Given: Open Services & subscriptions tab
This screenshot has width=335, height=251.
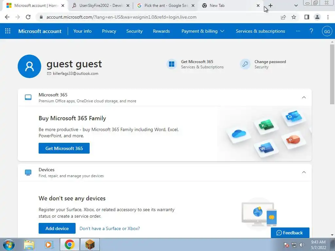Looking at the screenshot, I should point(260,31).
